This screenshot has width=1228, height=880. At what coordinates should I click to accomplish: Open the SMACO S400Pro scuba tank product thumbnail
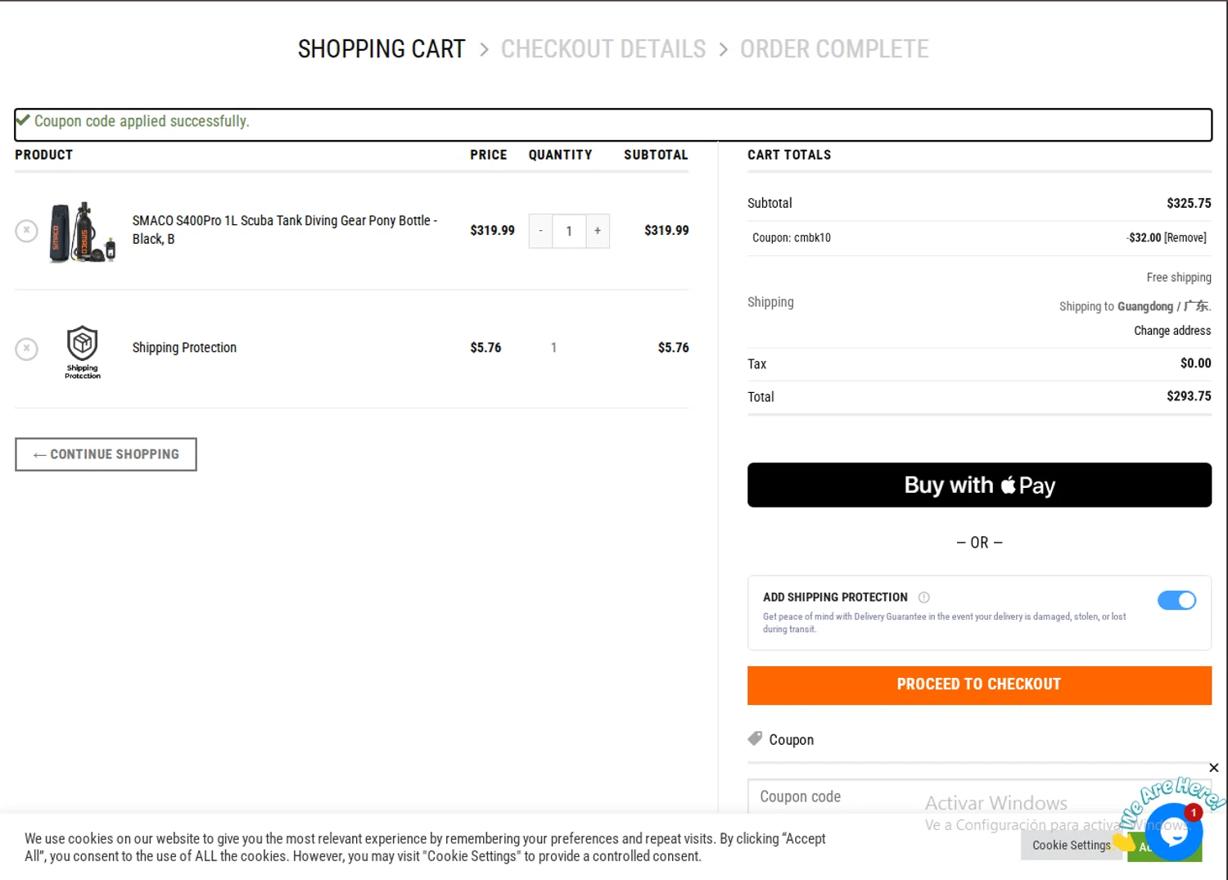click(83, 232)
